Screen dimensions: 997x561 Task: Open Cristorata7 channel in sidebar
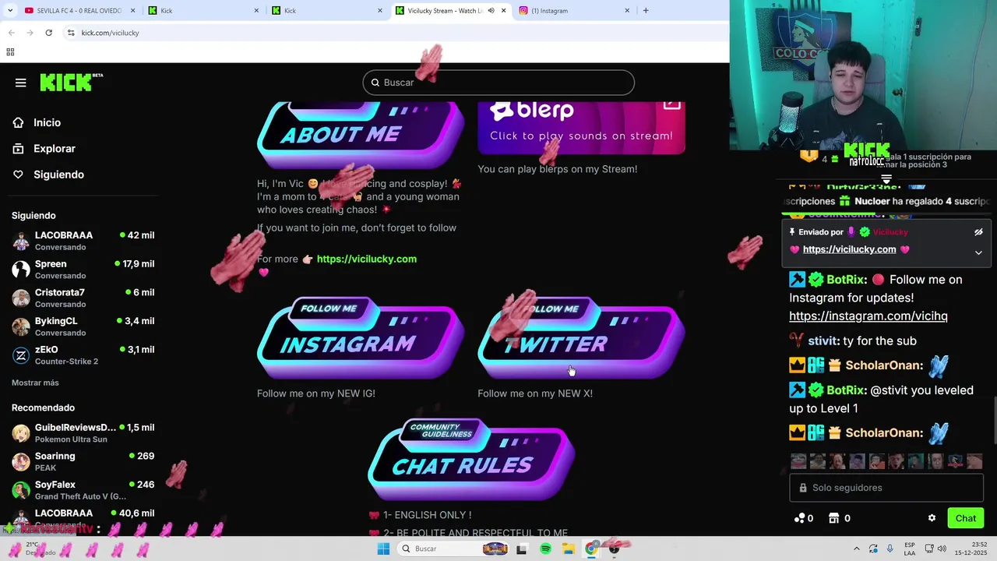click(83, 298)
